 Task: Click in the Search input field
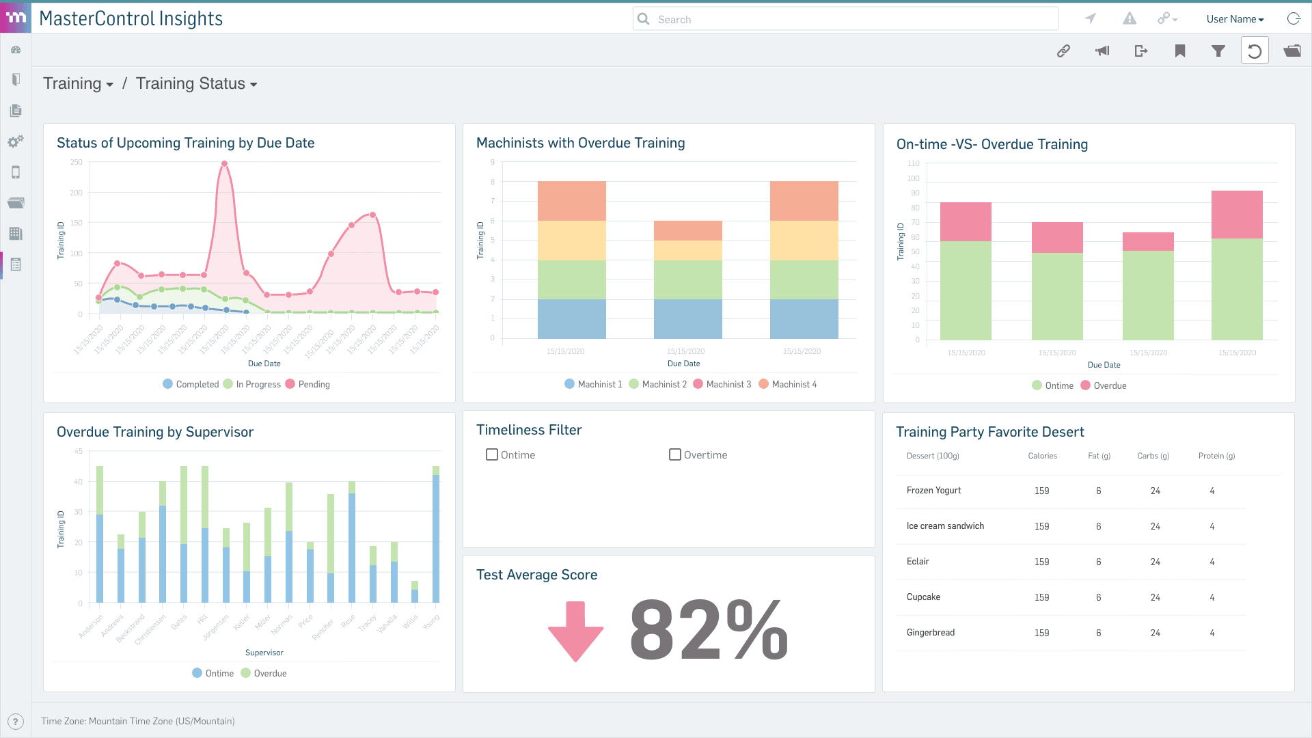click(846, 19)
